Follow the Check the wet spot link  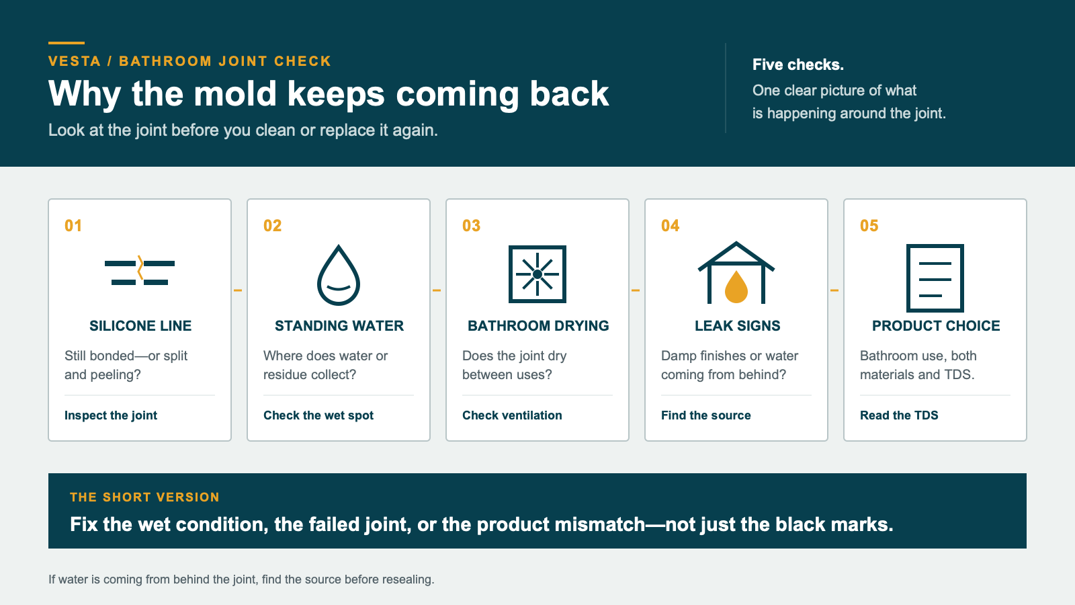point(318,415)
